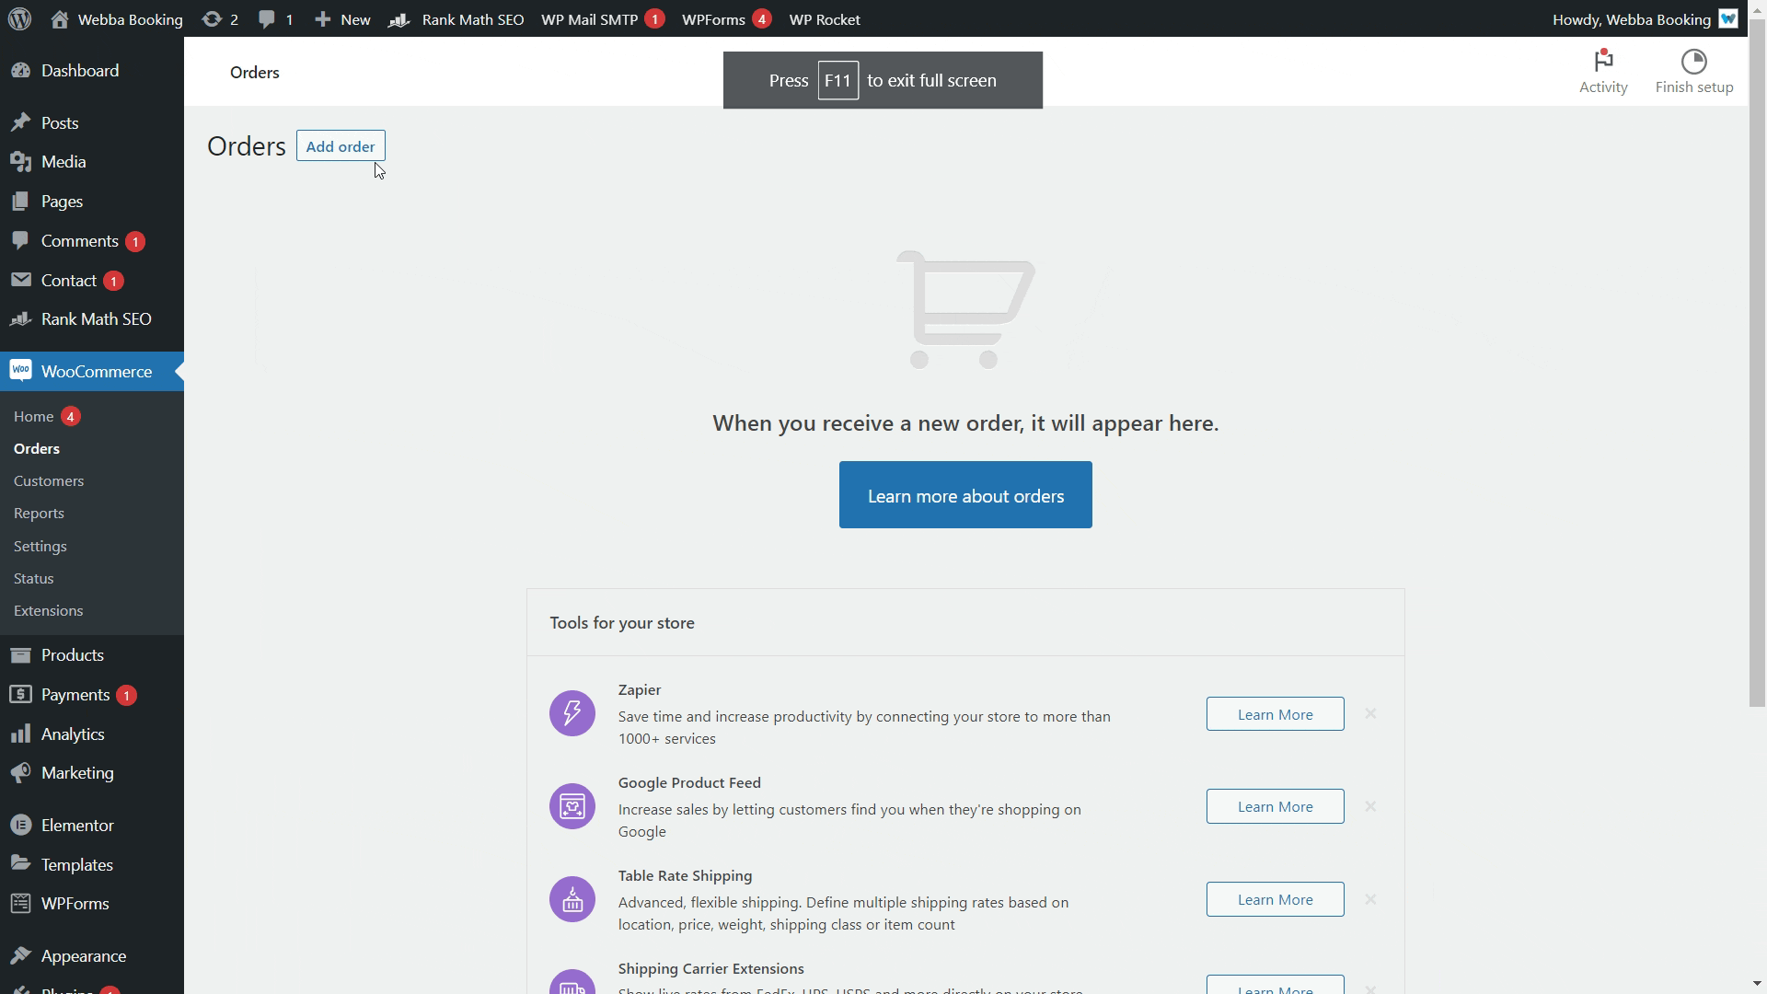This screenshot has width=1767, height=994.
Task: Open the updates icon showing 2 pending
Action: [219, 18]
